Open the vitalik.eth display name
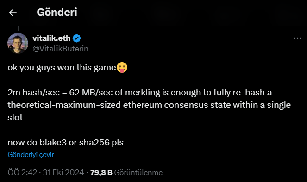Viewport: 307px width, 182px height. coord(51,38)
